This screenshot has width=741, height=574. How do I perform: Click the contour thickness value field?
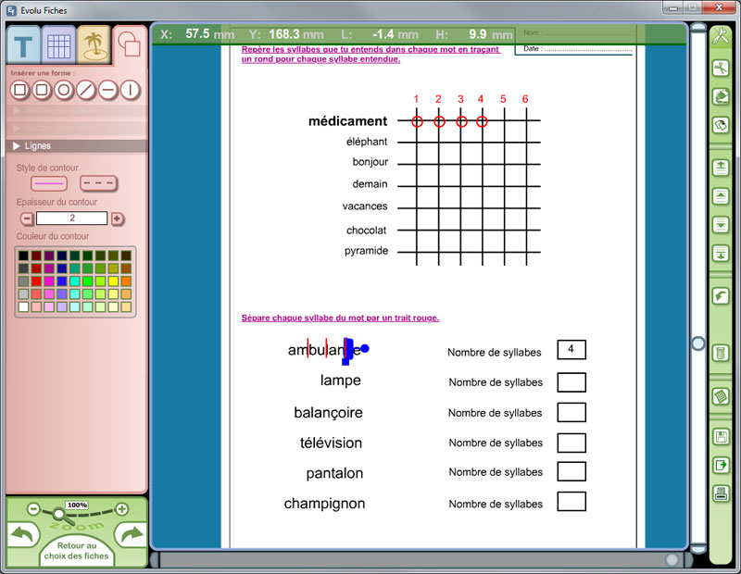[71, 218]
